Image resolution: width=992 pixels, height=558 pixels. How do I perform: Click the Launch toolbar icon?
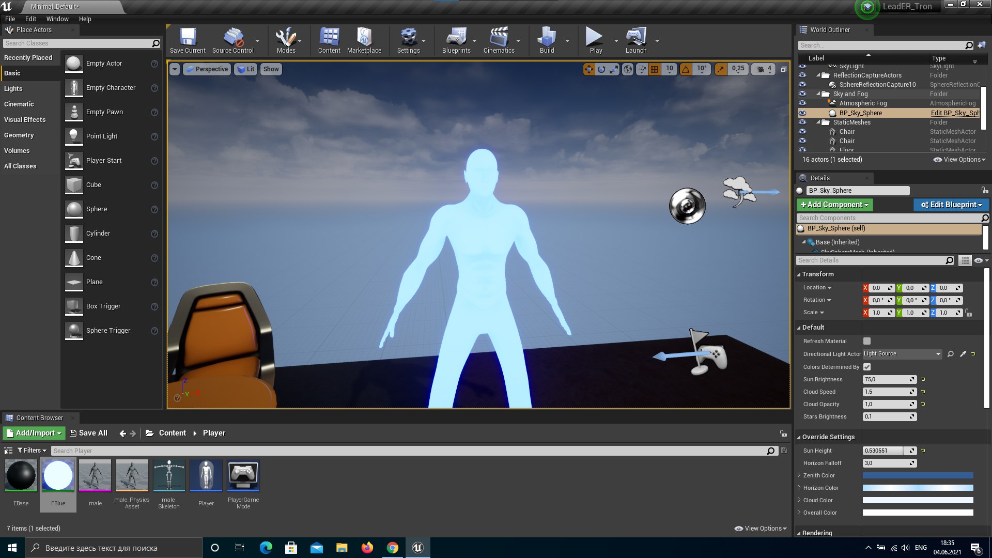(x=636, y=40)
